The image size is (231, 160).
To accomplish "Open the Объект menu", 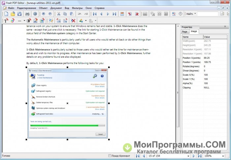I will coord(43,8).
